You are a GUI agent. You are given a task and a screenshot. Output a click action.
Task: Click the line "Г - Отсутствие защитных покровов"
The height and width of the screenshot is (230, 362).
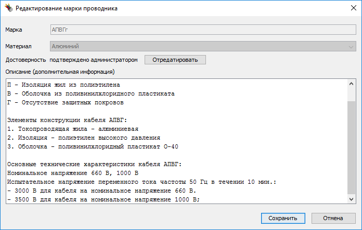[x=66, y=103]
